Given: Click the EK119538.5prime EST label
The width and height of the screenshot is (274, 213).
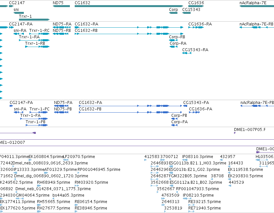Looking at the screenshot, I should tap(246, 170).
